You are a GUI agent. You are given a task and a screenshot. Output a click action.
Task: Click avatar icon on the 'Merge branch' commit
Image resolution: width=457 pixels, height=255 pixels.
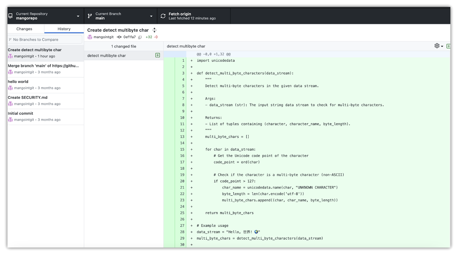coord(11,72)
